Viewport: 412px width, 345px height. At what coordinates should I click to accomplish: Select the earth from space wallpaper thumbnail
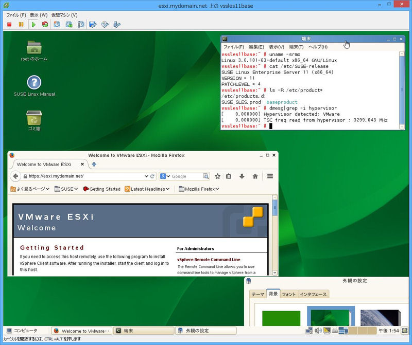click(380, 318)
